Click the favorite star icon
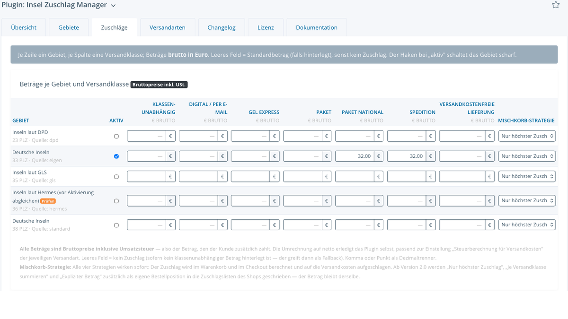 556,5
